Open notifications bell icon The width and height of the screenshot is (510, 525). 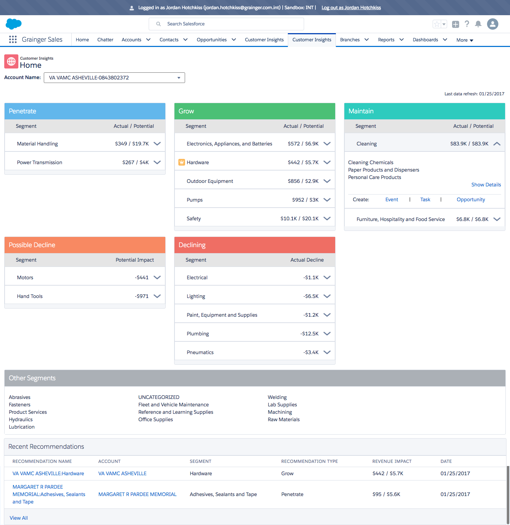(x=478, y=24)
